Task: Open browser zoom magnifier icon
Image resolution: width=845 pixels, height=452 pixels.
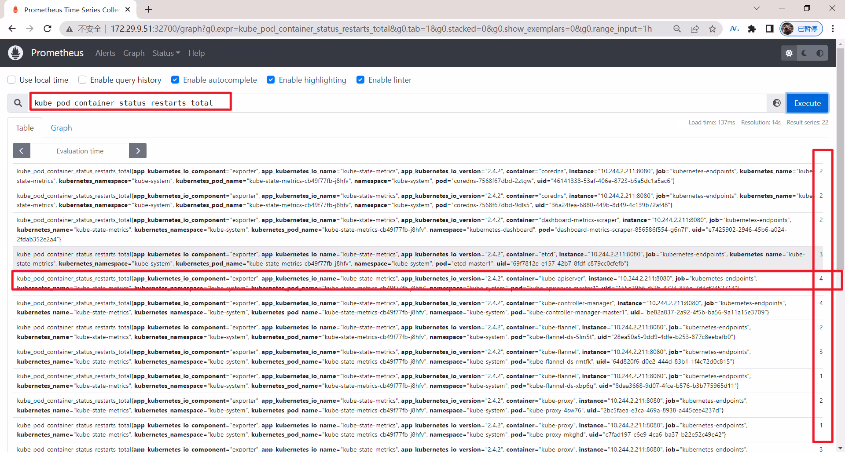Action: [677, 29]
